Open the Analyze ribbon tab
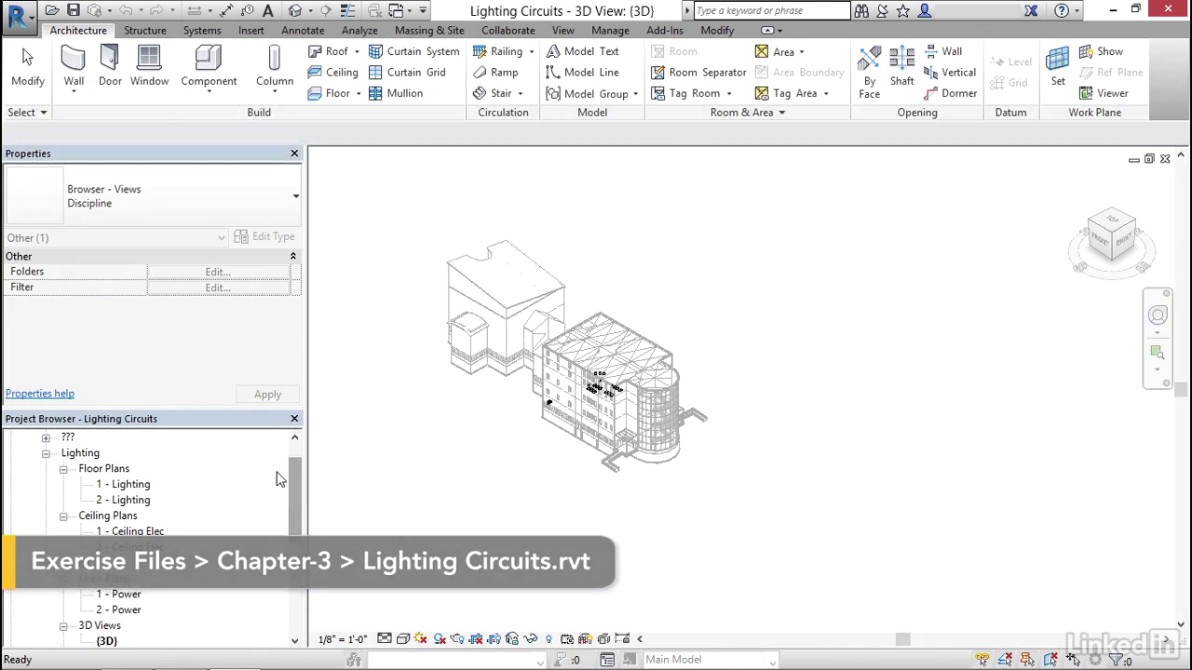Viewport: 1192px width, 670px height. [359, 30]
